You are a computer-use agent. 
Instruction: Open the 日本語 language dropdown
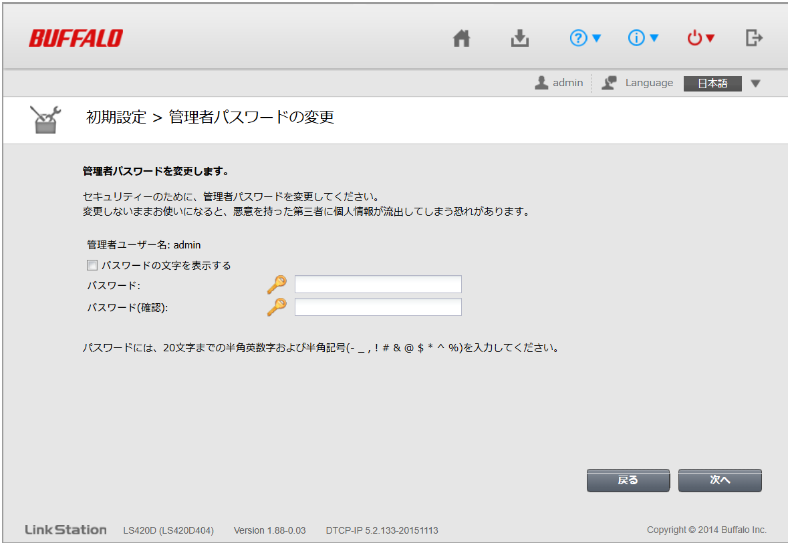click(x=712, y=83)
